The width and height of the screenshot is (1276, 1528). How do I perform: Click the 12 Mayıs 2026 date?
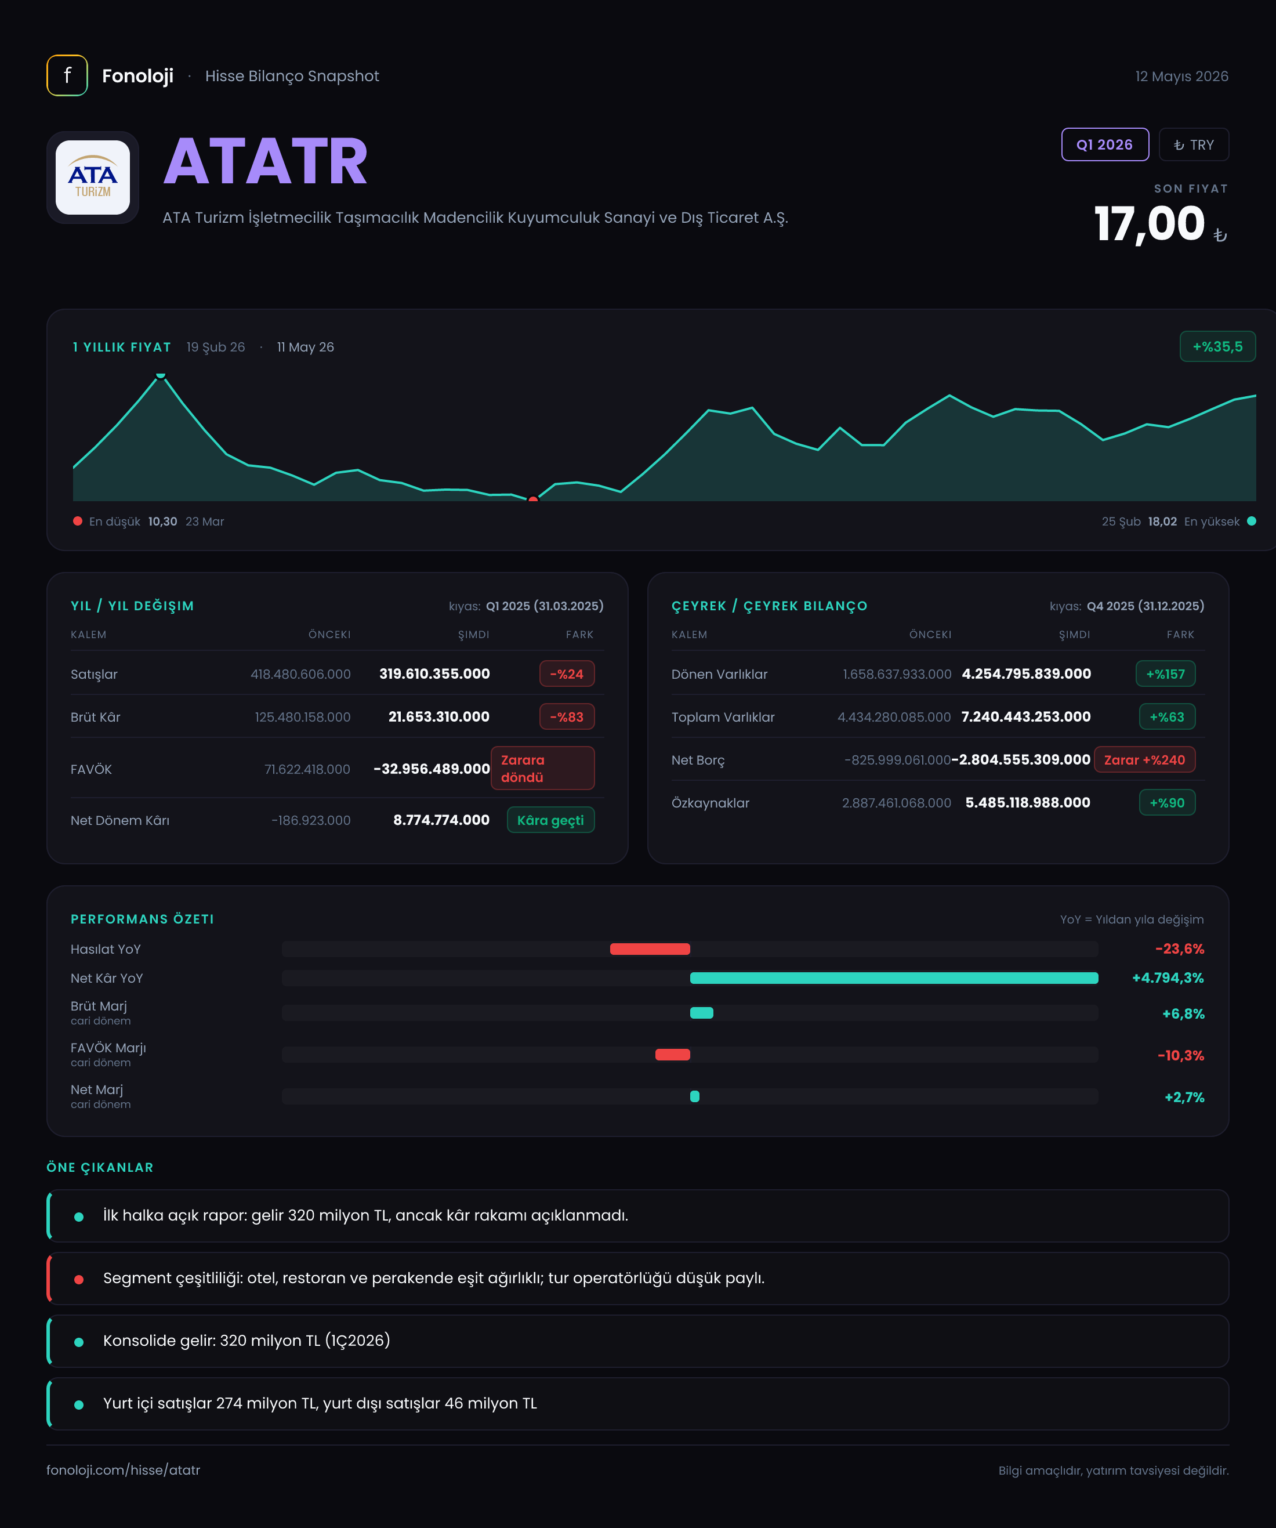[x=1181, y=77]
